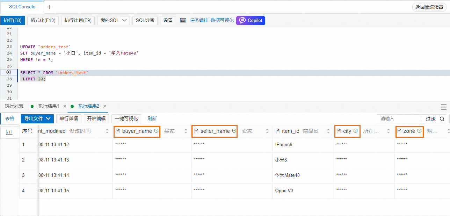Focus the 请输入 filter input field
This screenshot has width=450, height=216.
pos(399,119)
